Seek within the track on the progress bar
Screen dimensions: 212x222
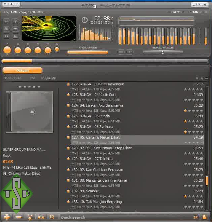[x=105, y=61]
